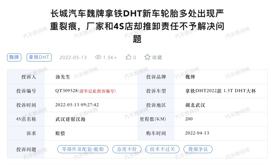Click complaint number QT309528
The height and width of the screenshot is (165, 275).
tap(66, 91)
